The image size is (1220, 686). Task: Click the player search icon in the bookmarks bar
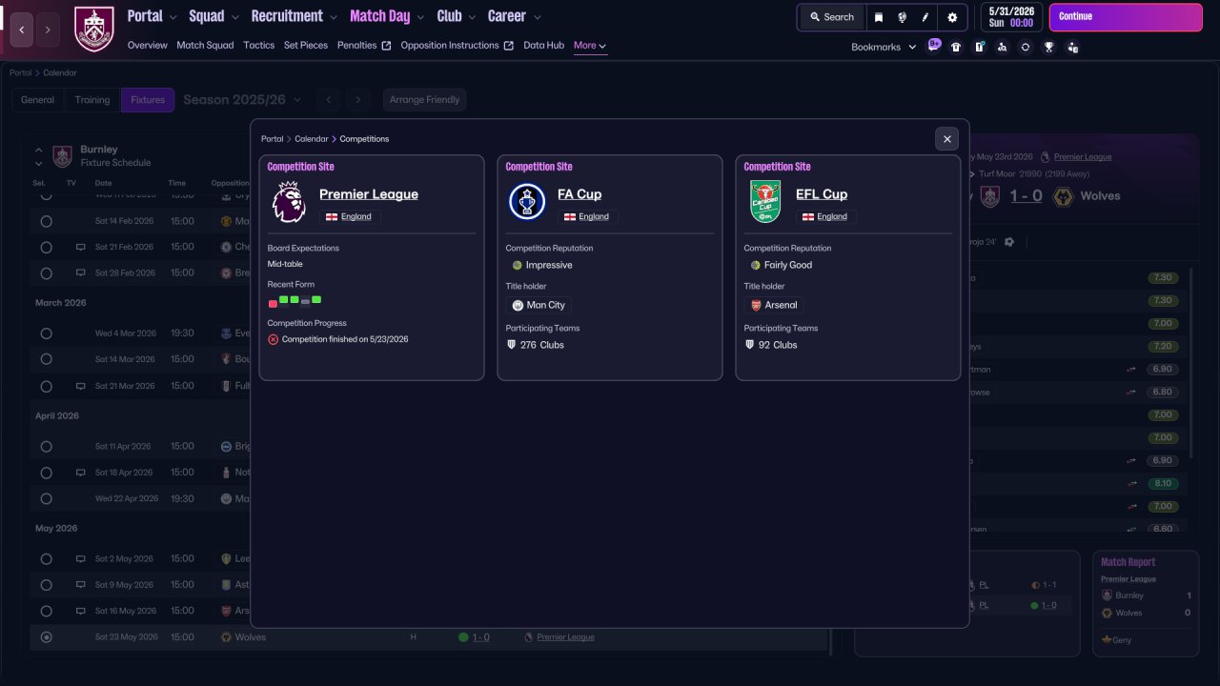click(1002, 47)
